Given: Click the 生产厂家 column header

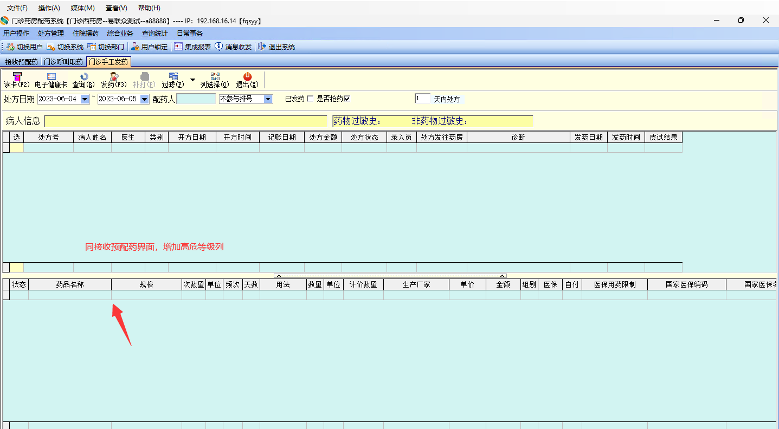Looking at the screenshot, I should coord(416,284).
